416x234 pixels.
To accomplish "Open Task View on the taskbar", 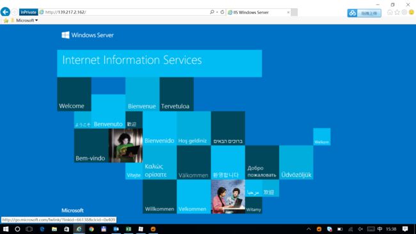I will click(29, 229).
